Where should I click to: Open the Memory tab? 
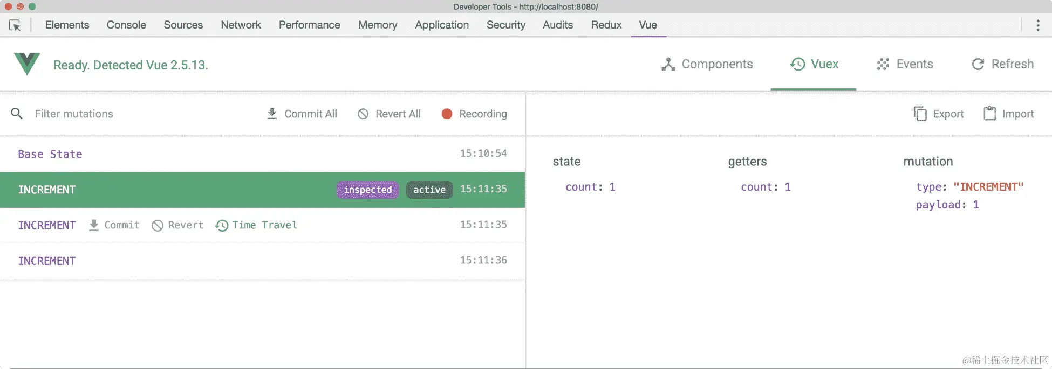click(378, 25)
